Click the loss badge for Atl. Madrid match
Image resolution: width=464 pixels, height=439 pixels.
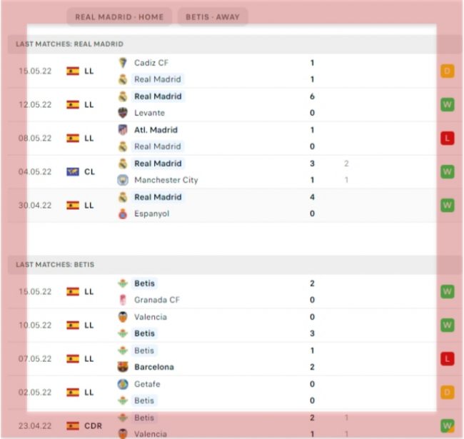[448, 138]
